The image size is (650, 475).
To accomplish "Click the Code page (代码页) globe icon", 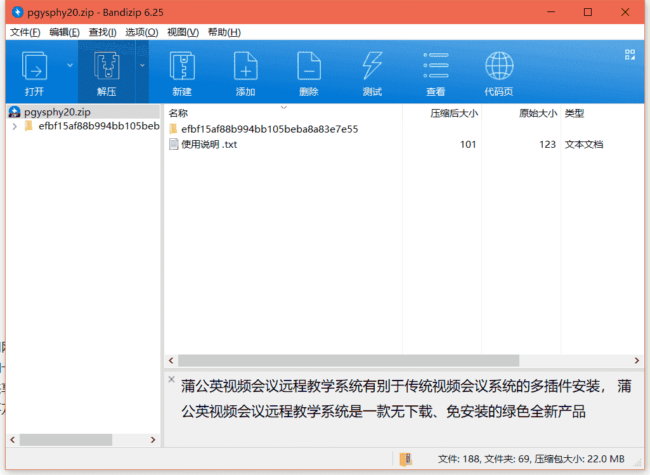I will 499,65.
